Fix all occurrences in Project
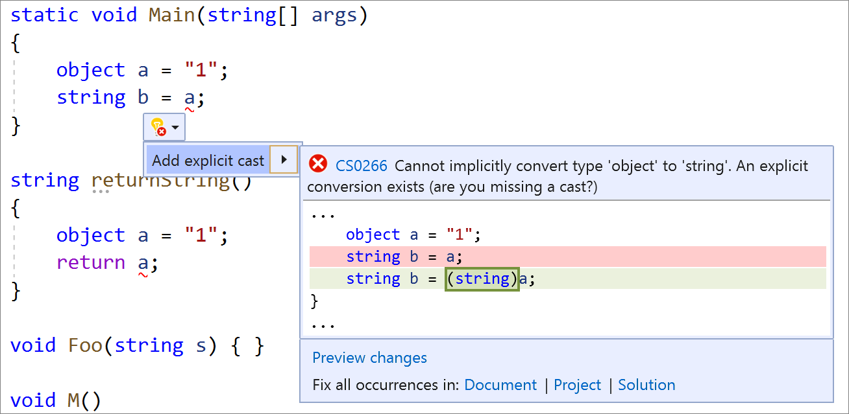The width and height of the screenshot is (849, 414). point(577,385)
